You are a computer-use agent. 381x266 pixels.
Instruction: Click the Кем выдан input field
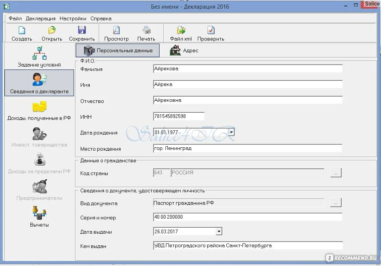(x=248, y=246)
